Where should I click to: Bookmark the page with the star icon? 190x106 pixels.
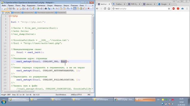[x=169, y=9]
